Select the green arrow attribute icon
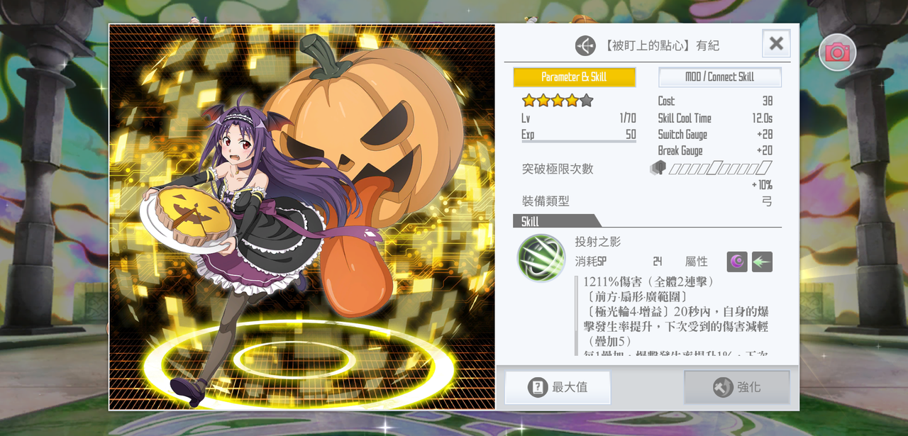908x436 pixels. [762, 262]
